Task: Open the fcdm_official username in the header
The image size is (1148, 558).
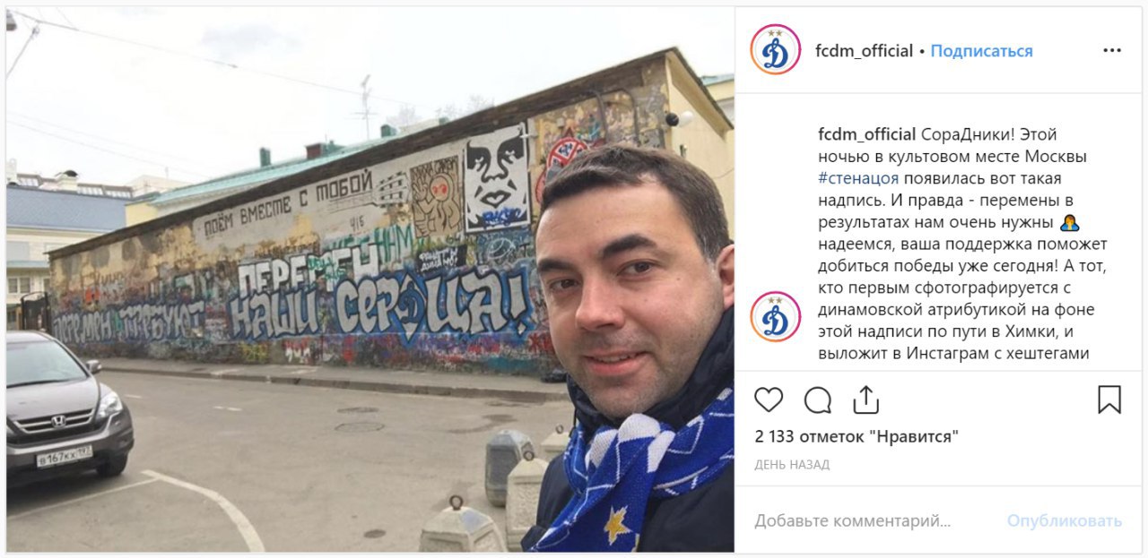Action: point(864,51)
